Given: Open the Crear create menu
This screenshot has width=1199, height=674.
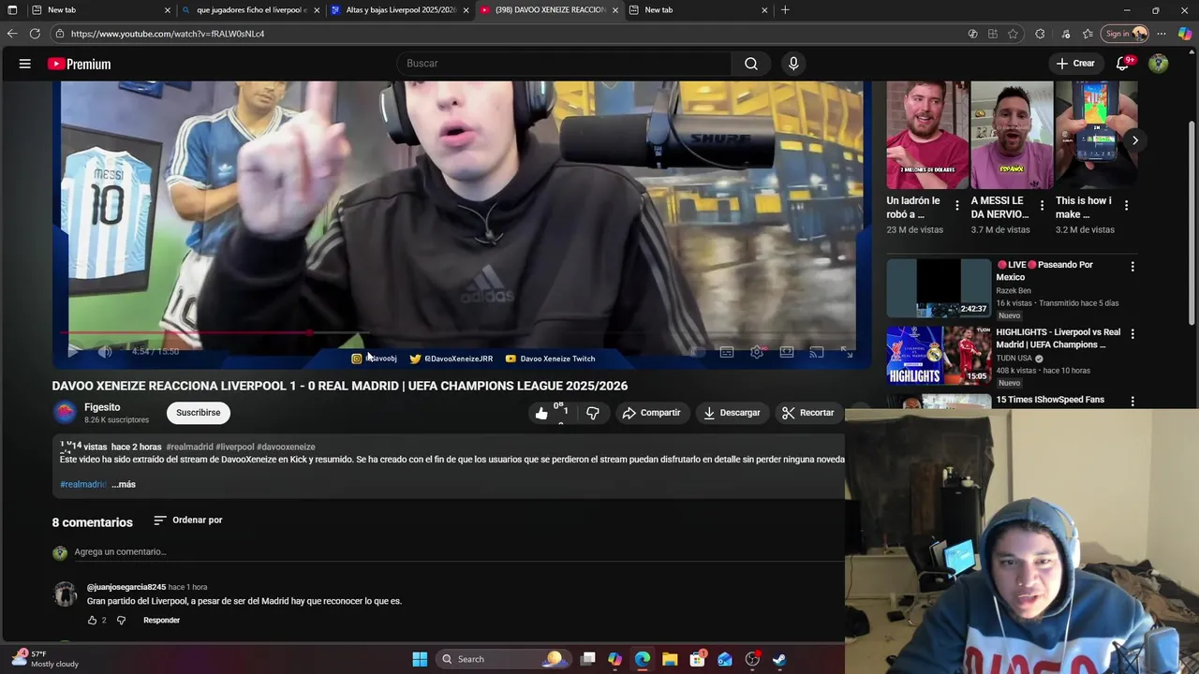Looking at the screenshot, I should pos(1075,64).
